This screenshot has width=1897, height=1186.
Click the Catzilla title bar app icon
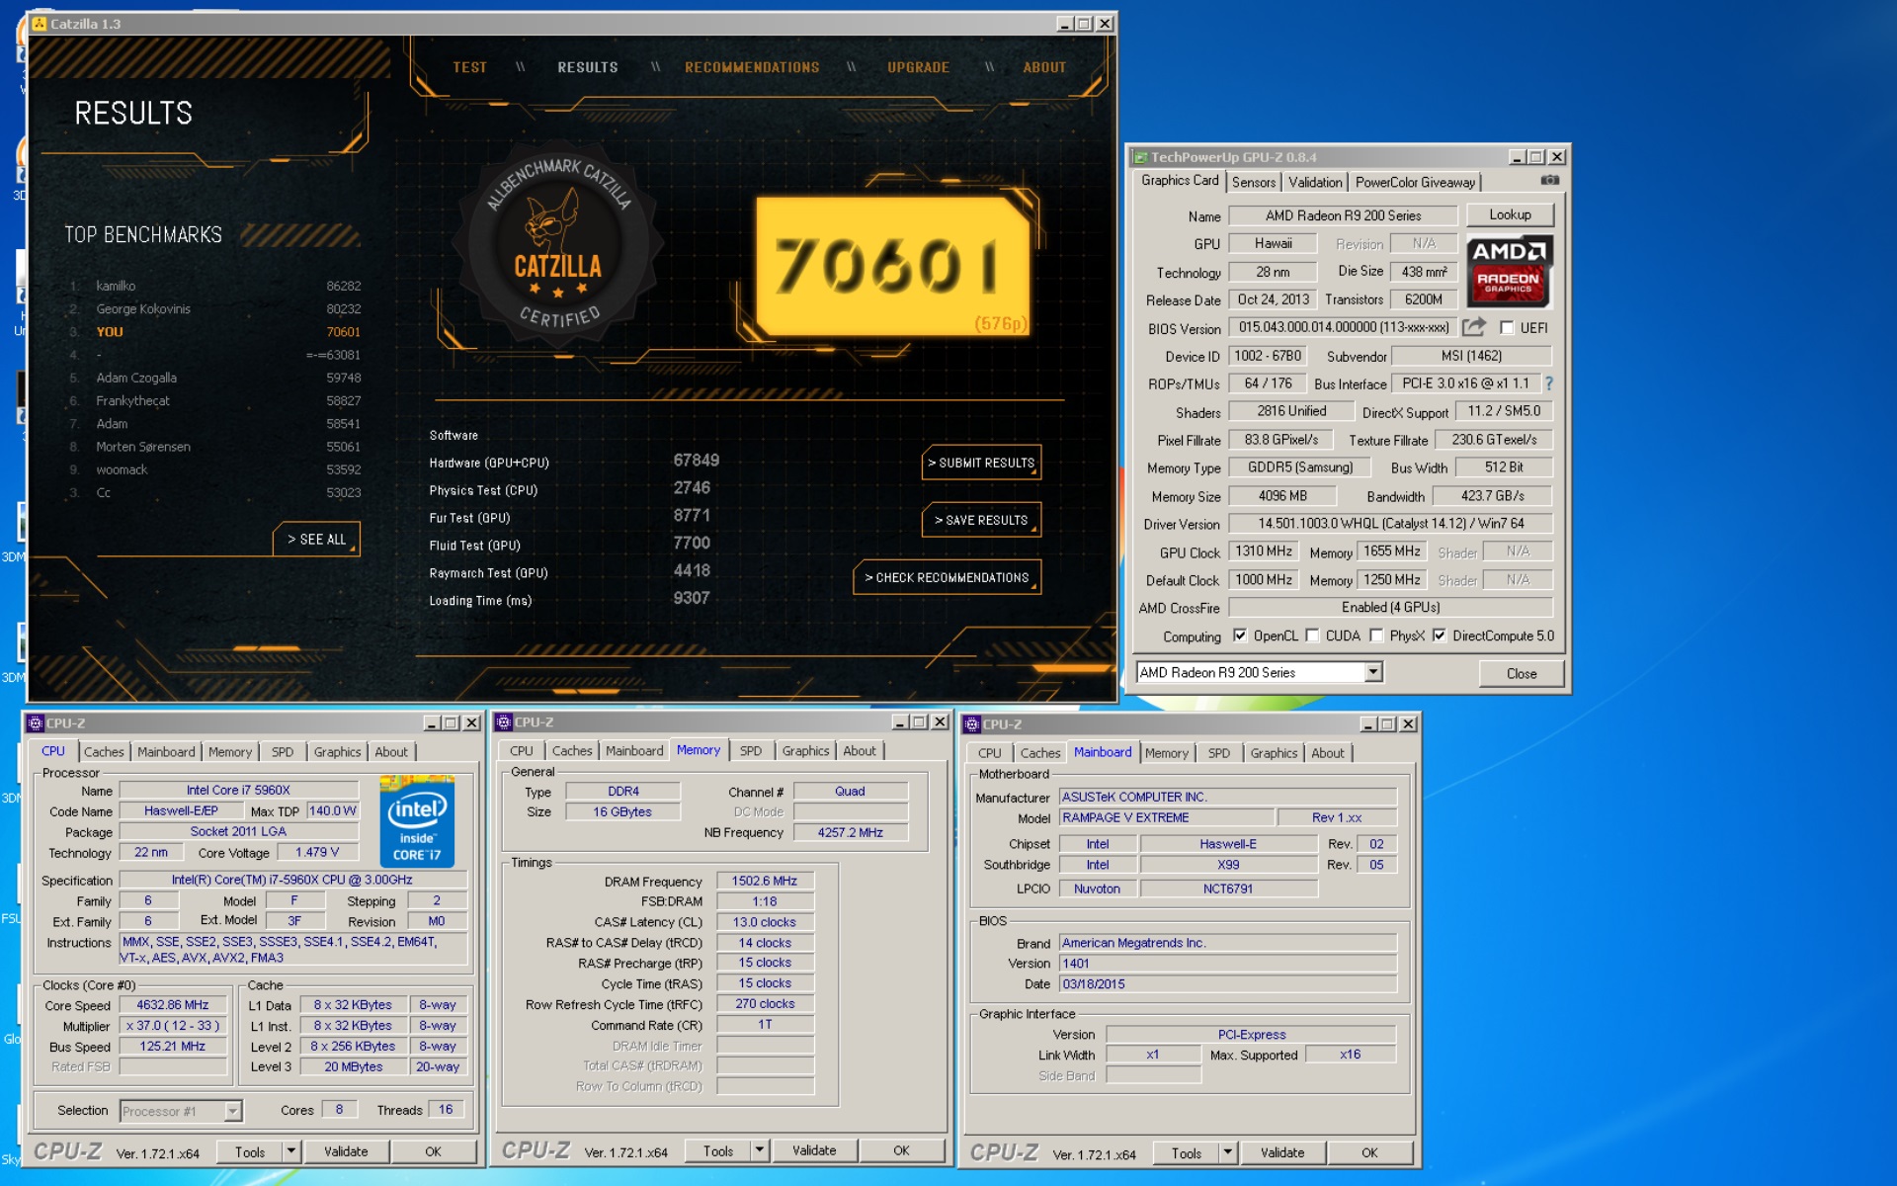coord(40,23)
